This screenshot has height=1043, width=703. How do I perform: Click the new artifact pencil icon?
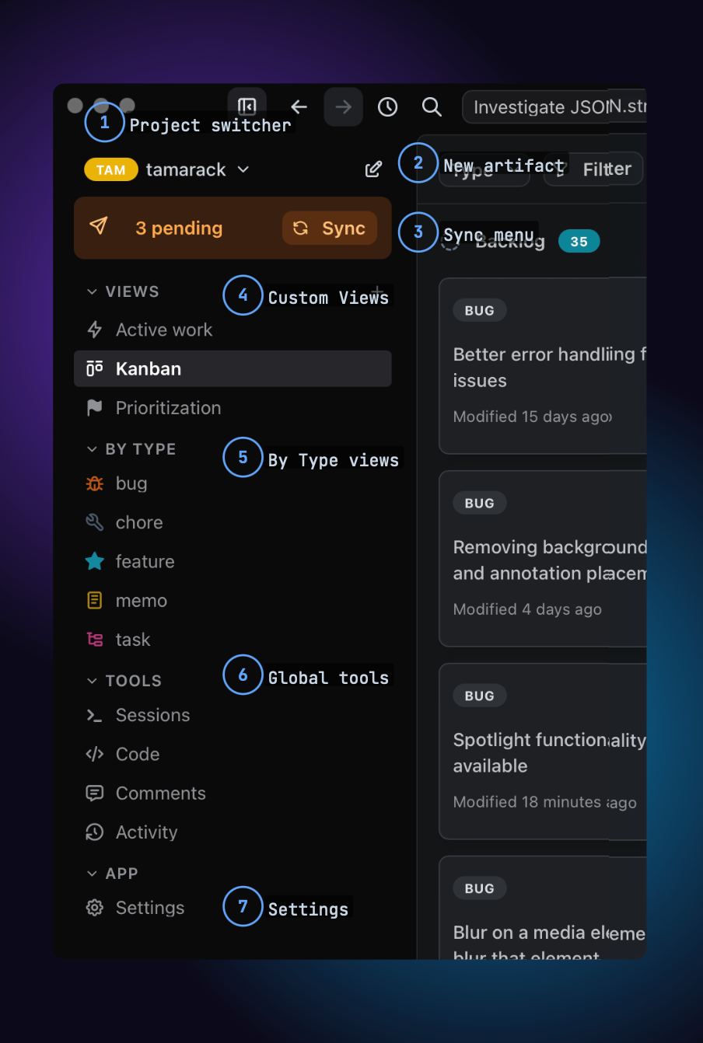point(373,169)
